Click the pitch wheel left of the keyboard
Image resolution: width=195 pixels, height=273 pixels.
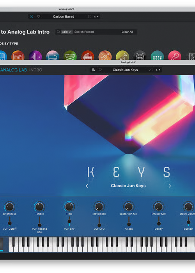click(2, 245)
